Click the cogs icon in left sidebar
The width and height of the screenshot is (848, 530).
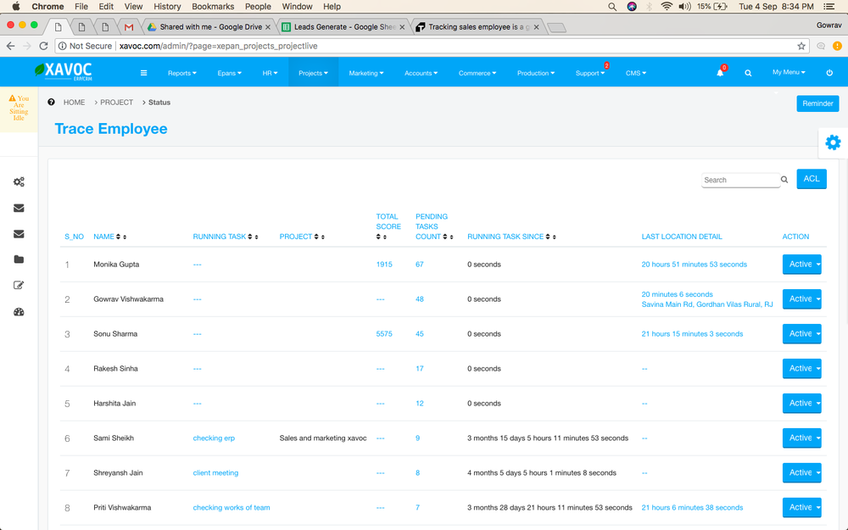tap(19, 181)
